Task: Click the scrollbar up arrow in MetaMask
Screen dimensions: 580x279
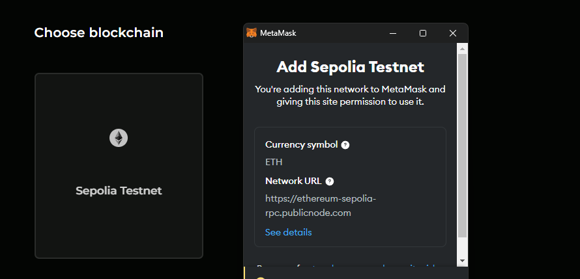Action: [462, 48]
